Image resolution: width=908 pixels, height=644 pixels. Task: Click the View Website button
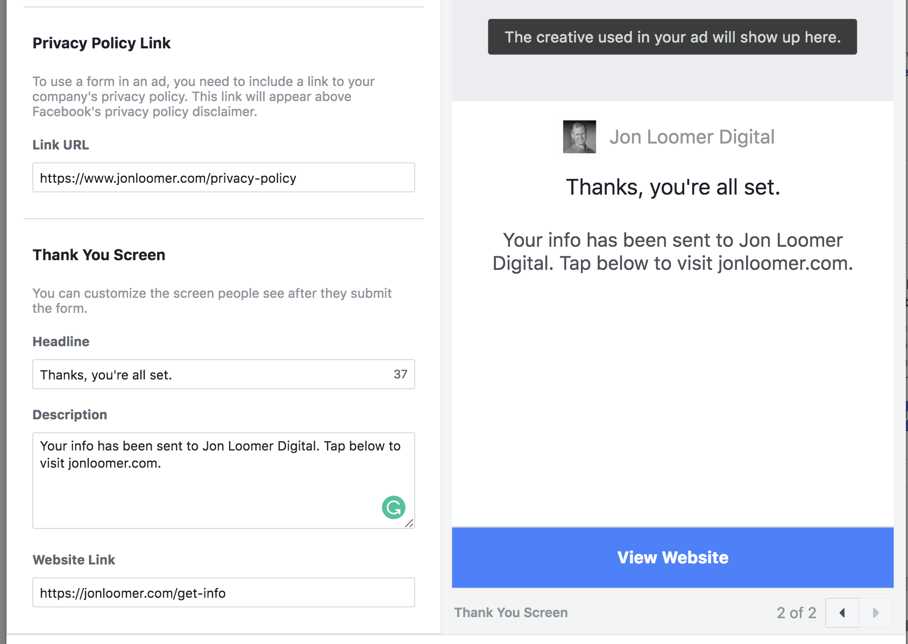[x=672, y=557]
